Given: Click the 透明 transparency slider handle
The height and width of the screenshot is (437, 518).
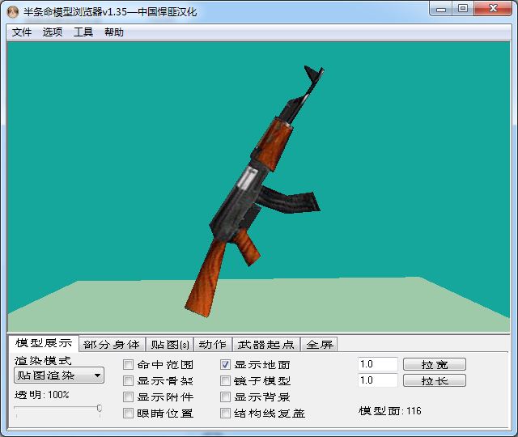Looking at the screenshot, I should 99,408.
